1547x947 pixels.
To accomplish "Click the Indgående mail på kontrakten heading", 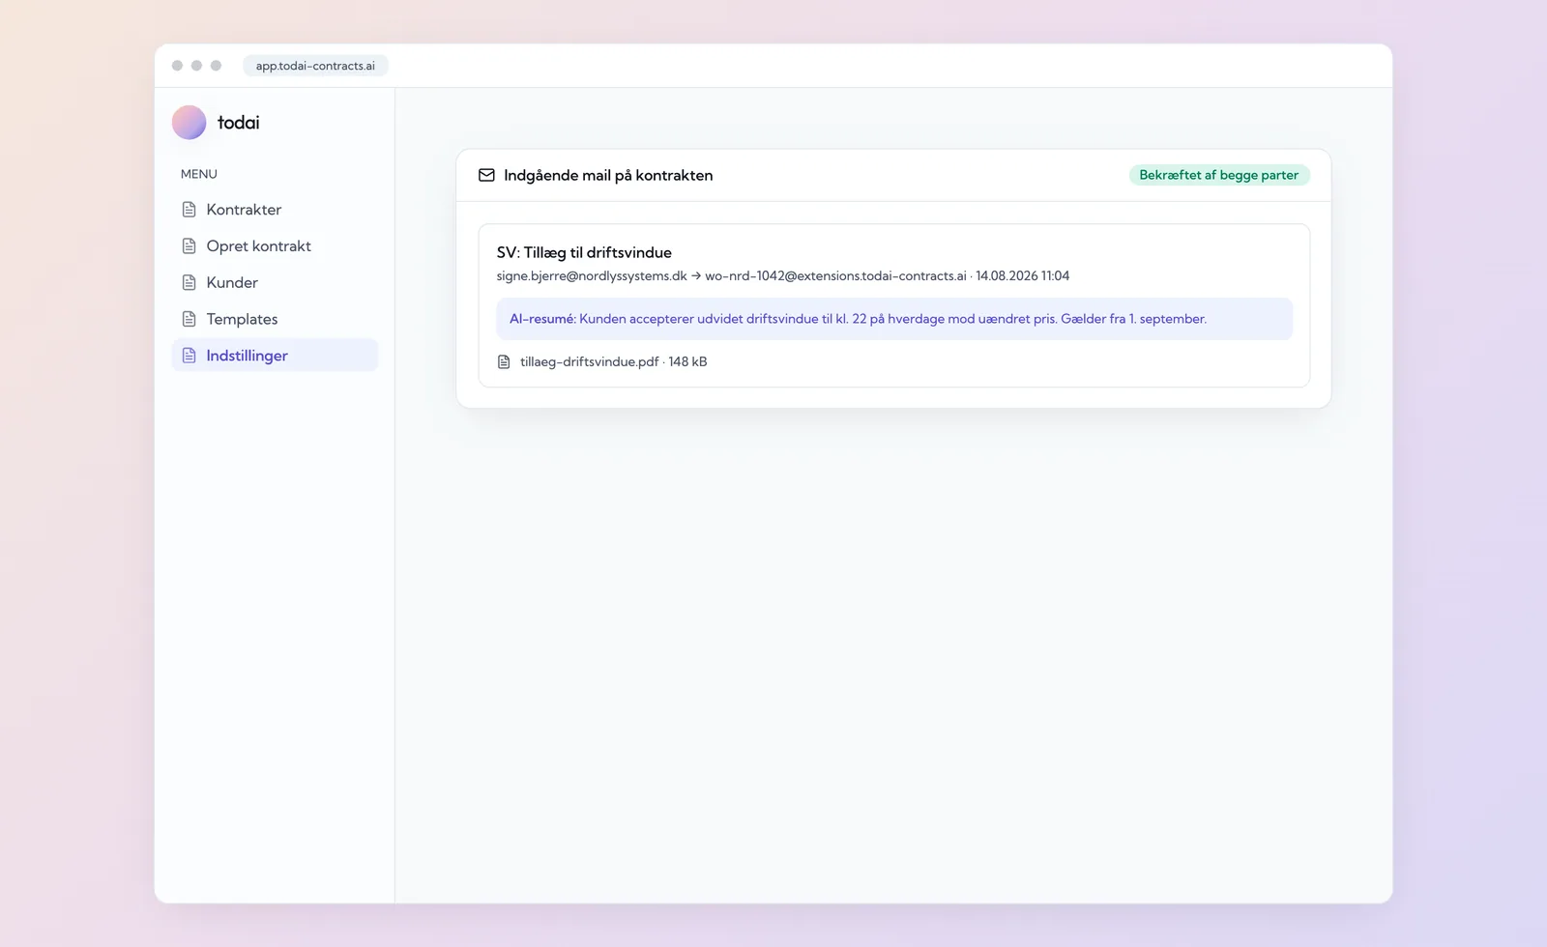I will [x=608, y=175].
